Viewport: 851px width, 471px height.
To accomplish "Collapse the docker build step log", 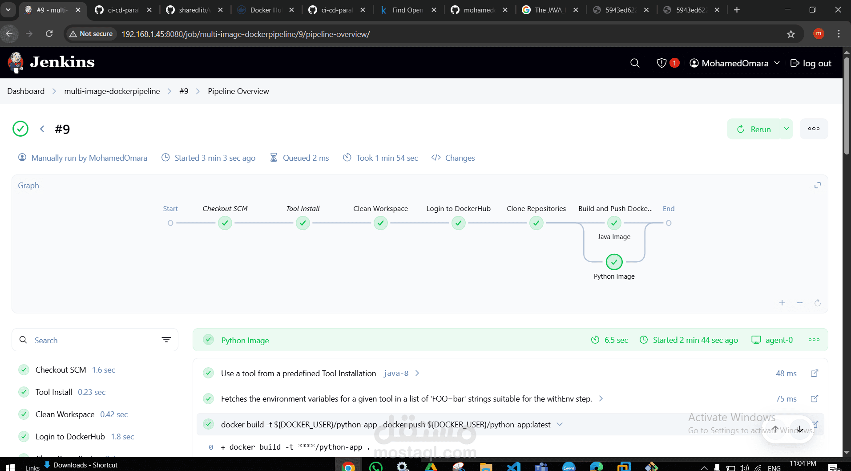I will (560, 424).
